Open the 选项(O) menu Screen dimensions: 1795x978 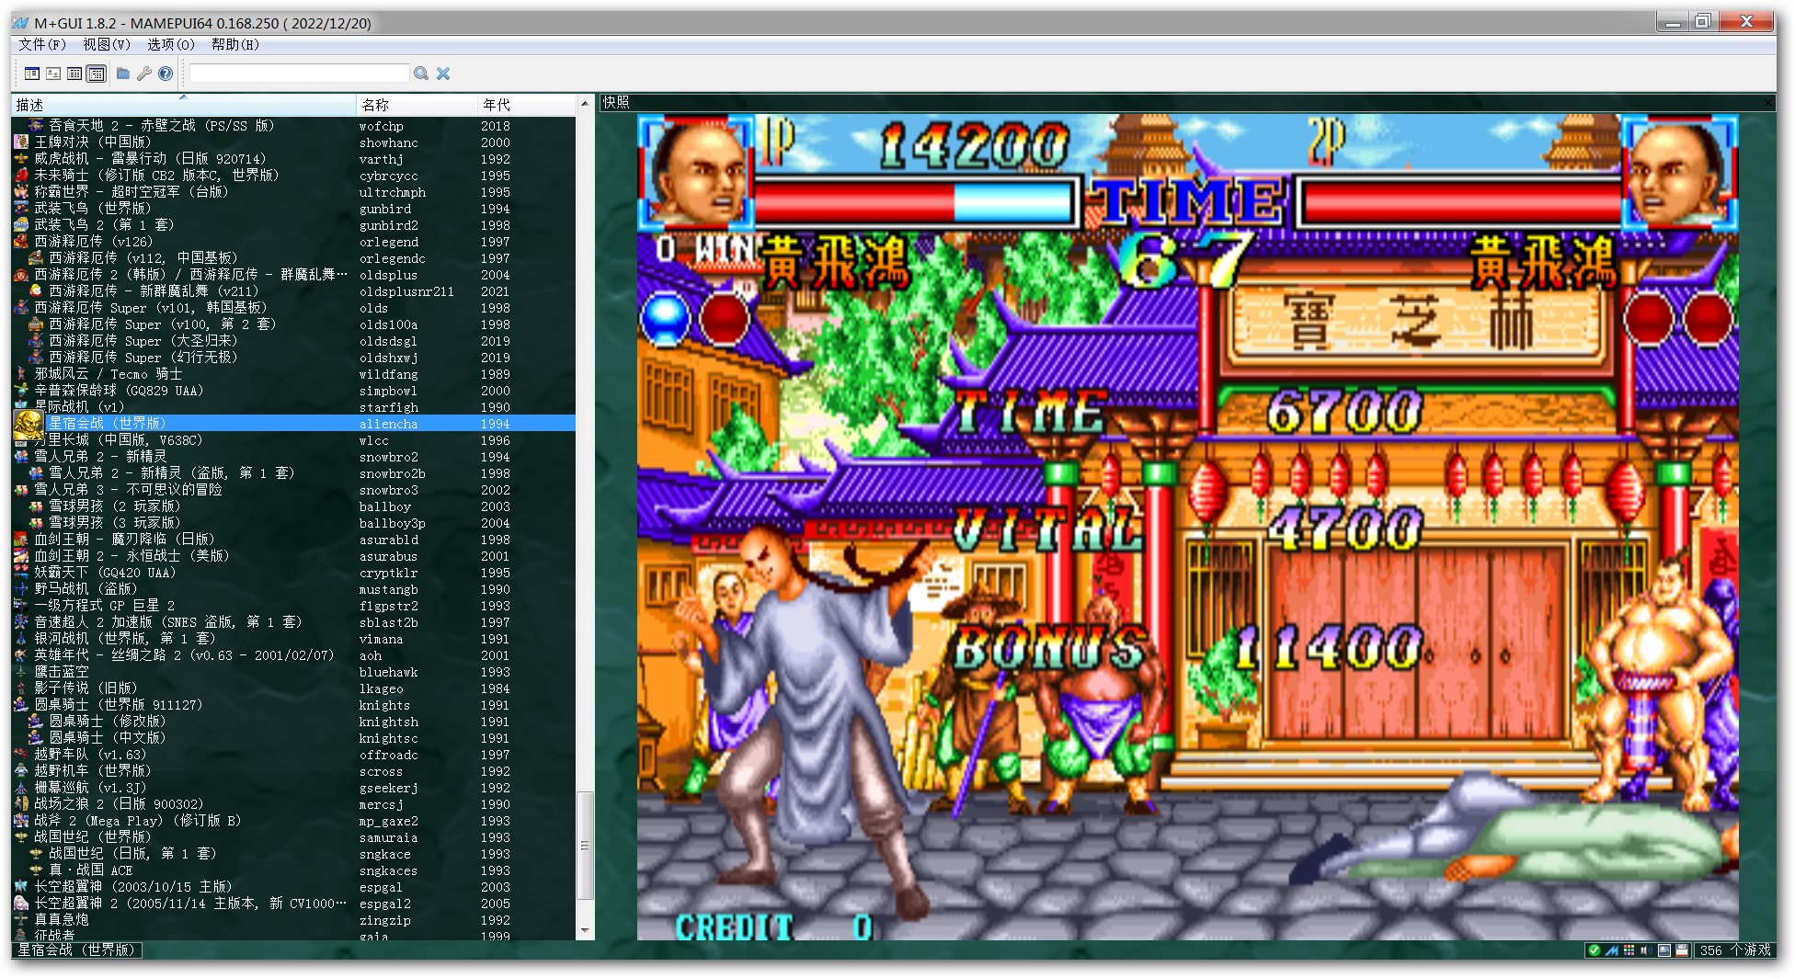(171, 44)
